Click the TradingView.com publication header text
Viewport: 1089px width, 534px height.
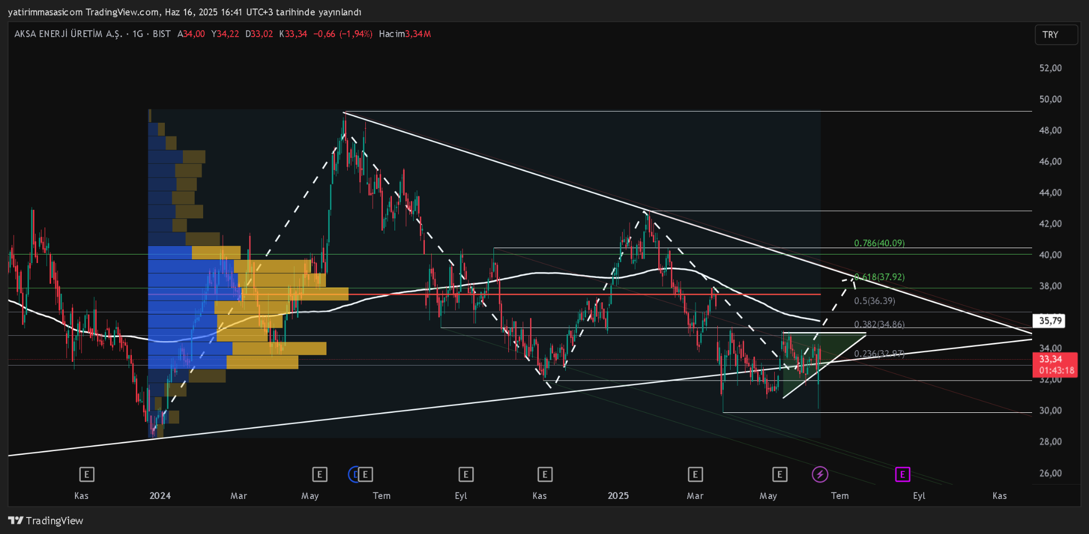pos(185,12)
